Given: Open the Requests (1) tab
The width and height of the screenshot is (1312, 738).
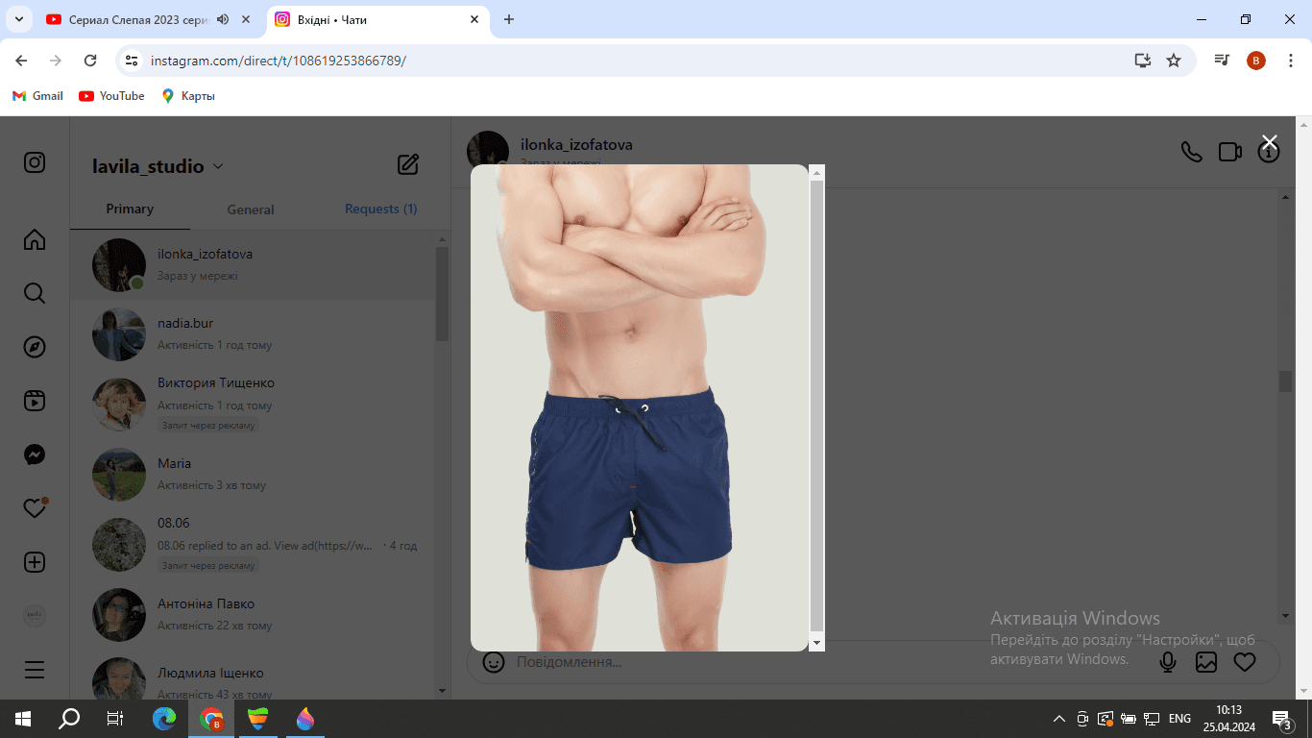Looking at the screenshot, I should [x=381, y=209].
